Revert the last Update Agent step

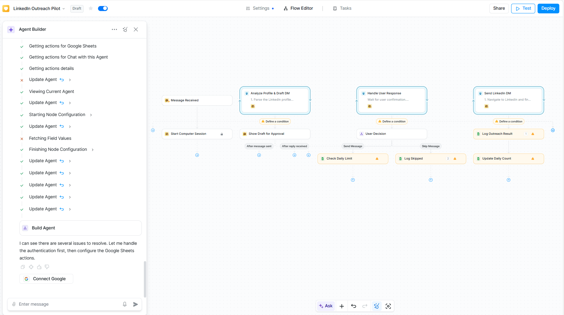(x=62, y=209)
